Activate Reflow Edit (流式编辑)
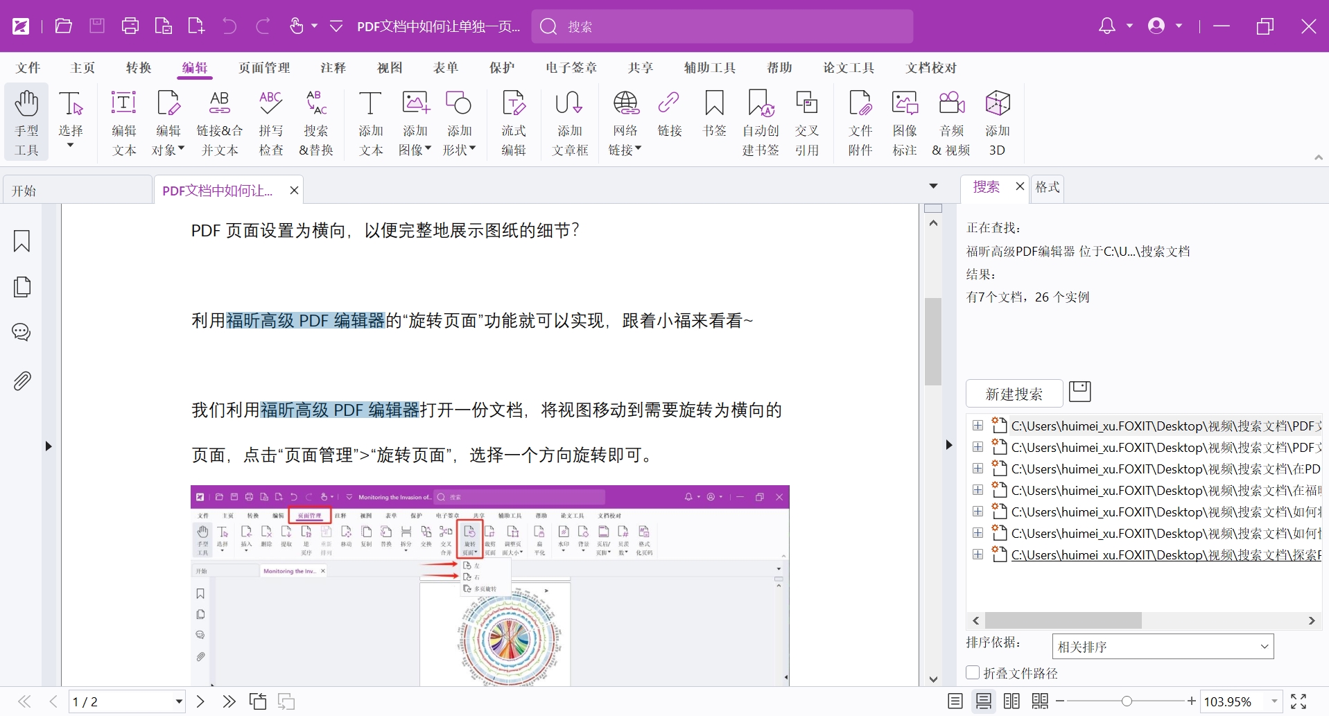1329x716 pixels. click(x=514, y=123)
